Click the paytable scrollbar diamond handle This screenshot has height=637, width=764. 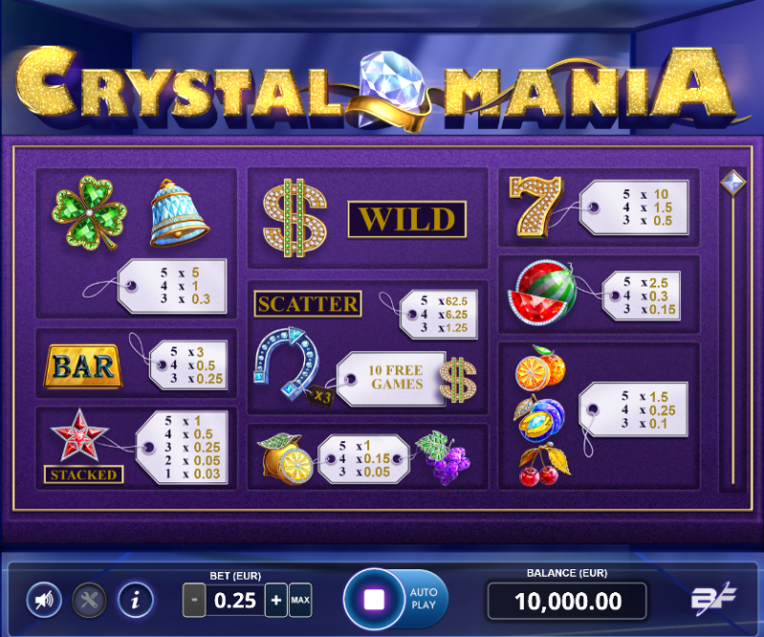coord(732,182)
